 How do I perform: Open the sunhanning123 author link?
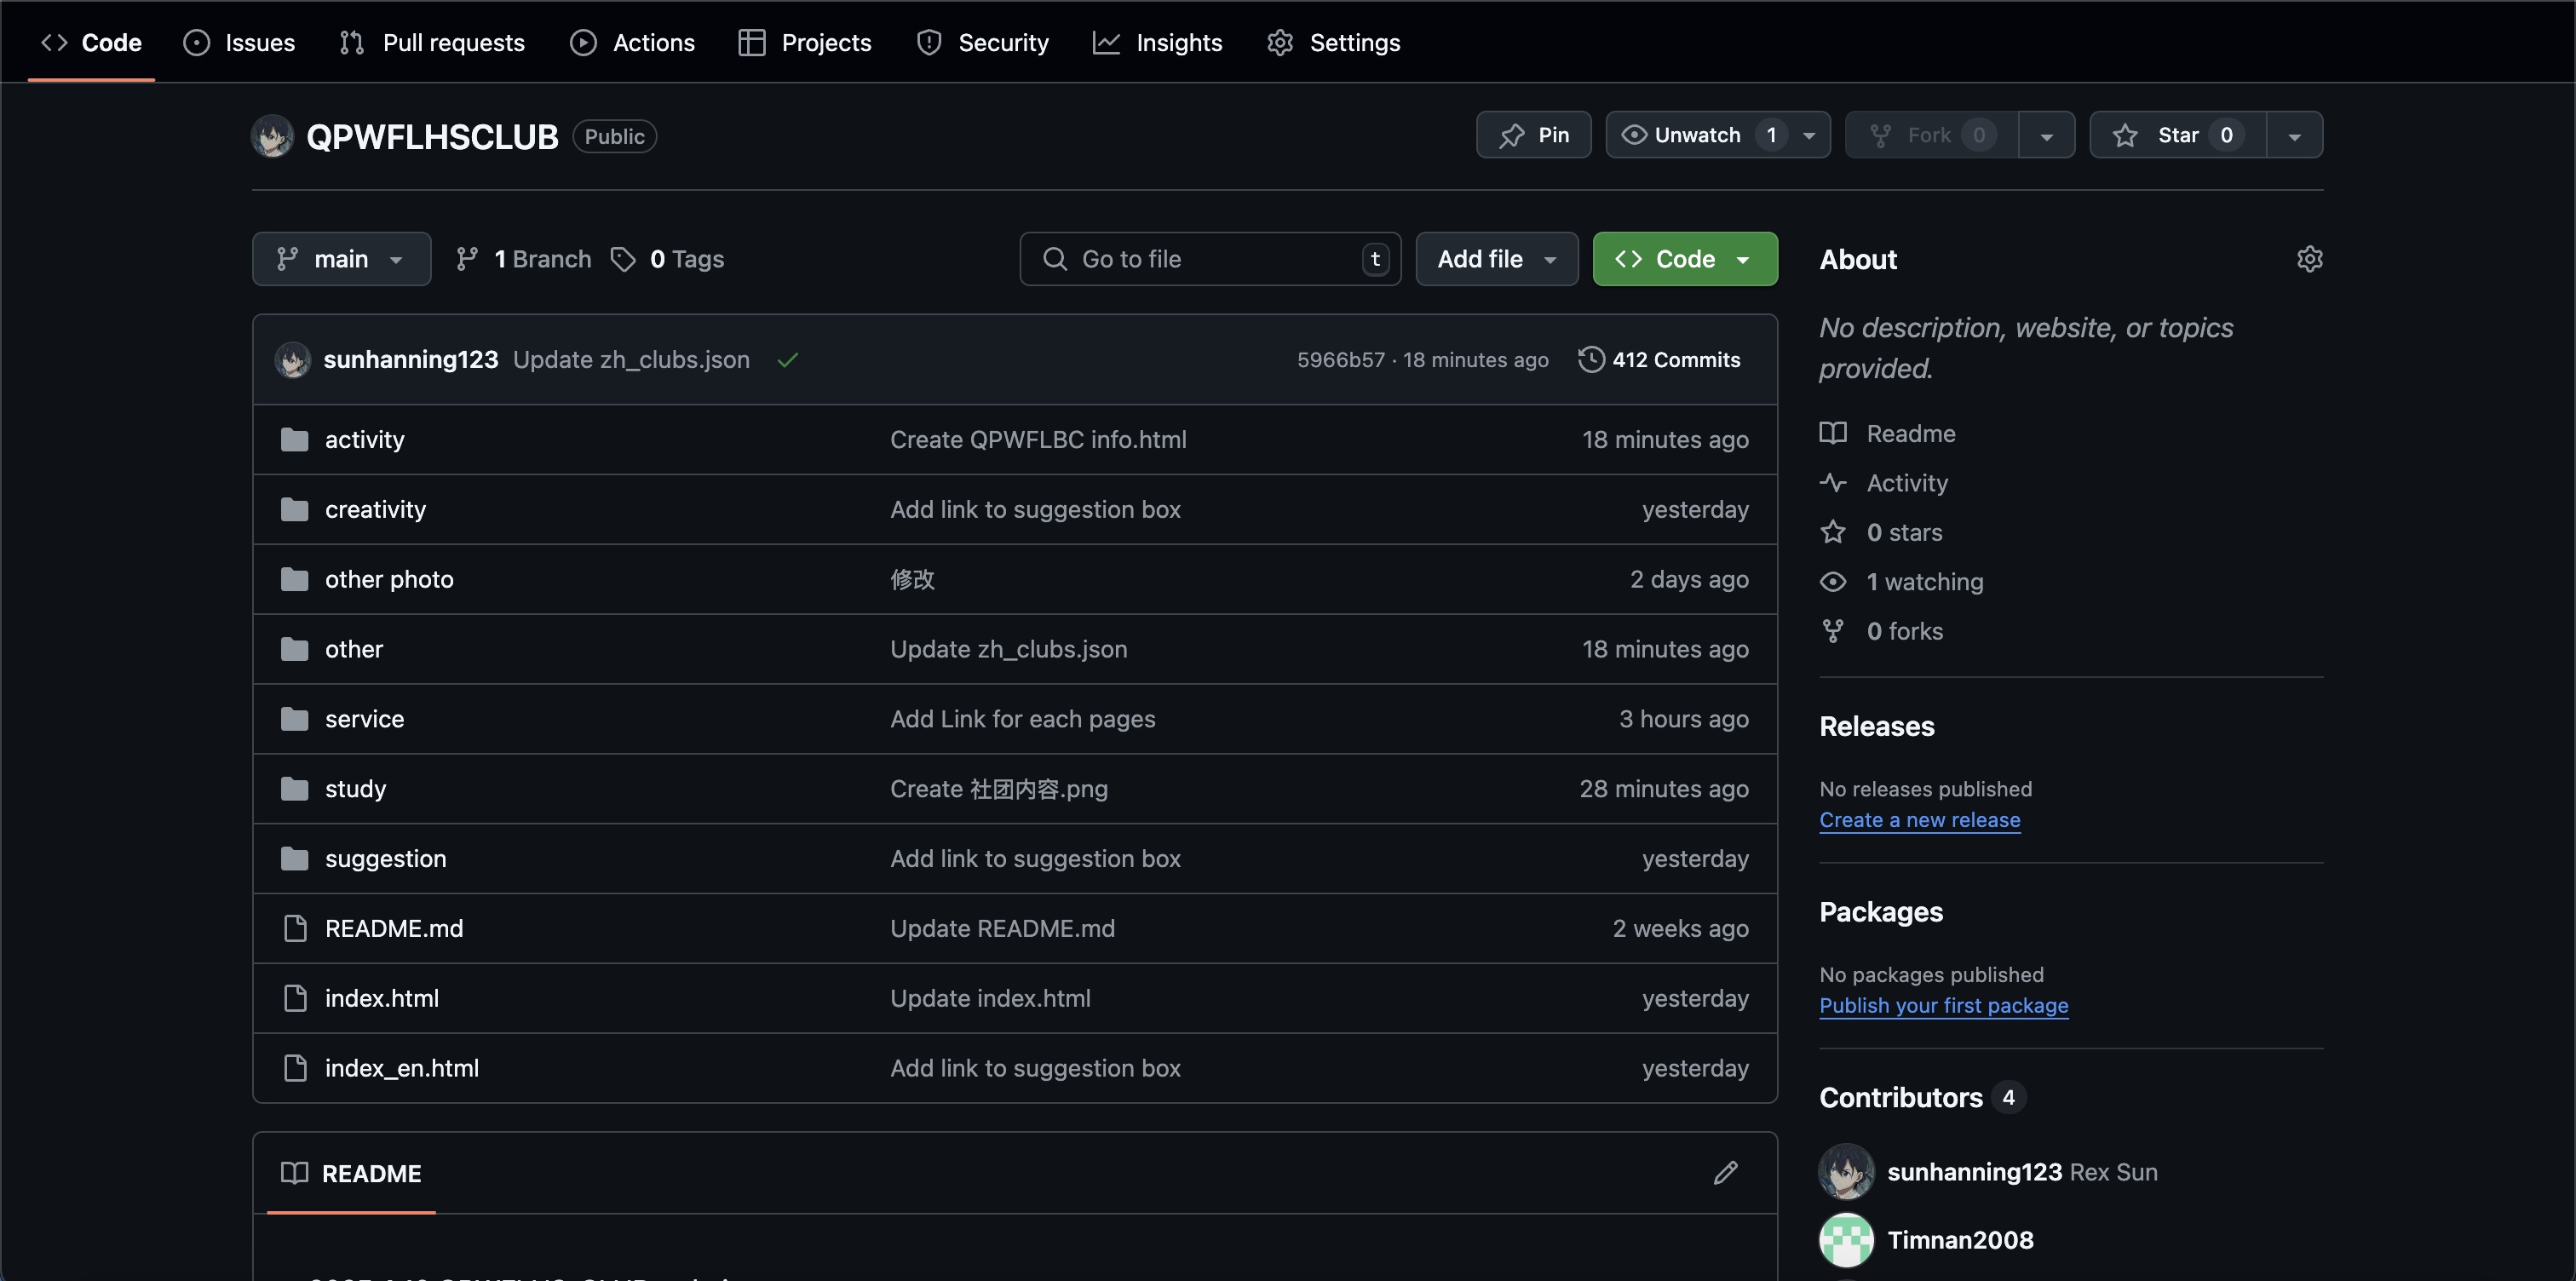(410, 360)
